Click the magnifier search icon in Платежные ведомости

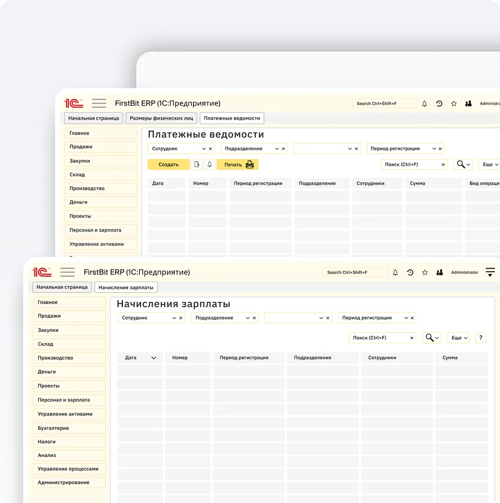click(460, 165)
